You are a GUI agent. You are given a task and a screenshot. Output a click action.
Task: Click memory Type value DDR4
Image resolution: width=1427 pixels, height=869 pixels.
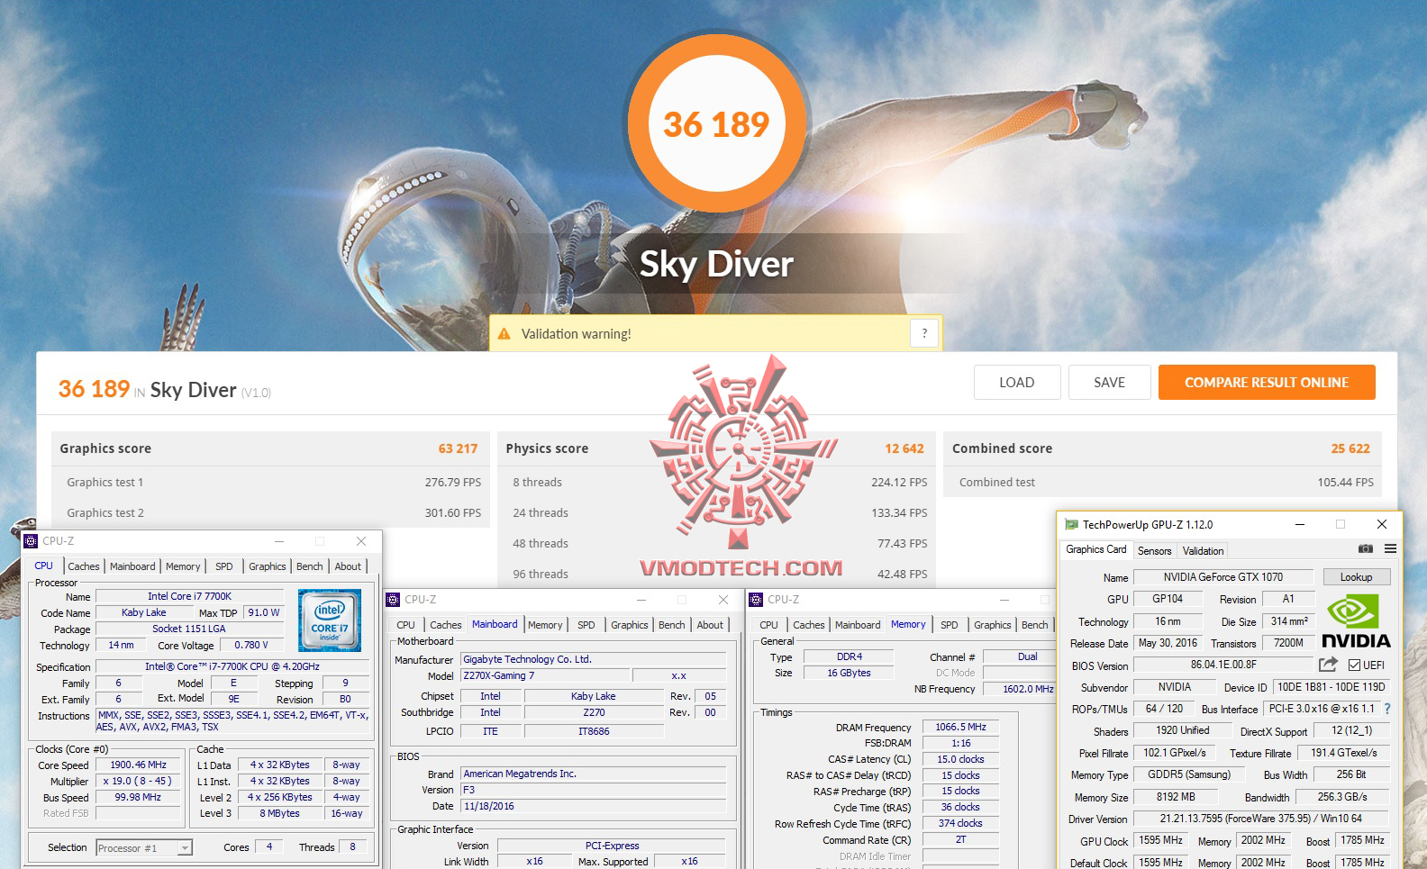(x=850, y=656)
